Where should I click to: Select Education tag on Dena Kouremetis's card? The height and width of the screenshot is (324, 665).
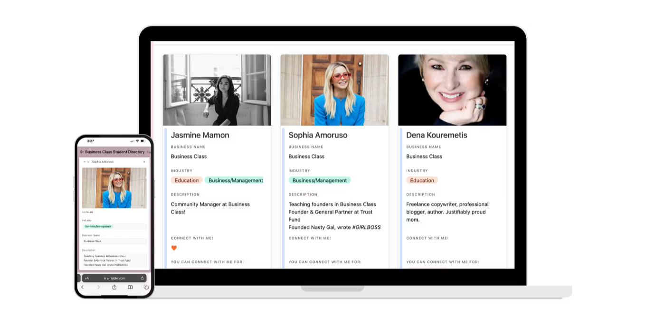pyautogui.click(x=422, y=180)
